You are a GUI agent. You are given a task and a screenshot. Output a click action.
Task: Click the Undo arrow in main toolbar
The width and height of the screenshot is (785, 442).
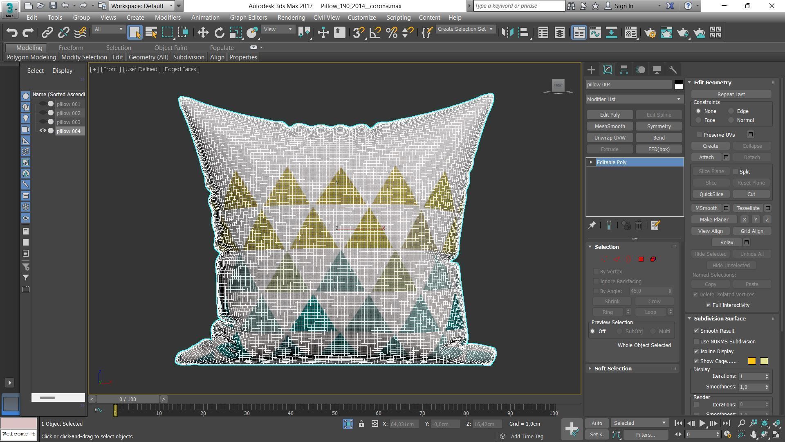pyautogui.click(x=12, y=33)
